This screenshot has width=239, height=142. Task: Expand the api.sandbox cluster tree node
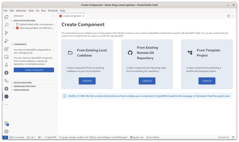pos(13,28)
